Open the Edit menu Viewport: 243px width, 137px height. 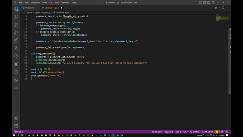coord(27,3)
